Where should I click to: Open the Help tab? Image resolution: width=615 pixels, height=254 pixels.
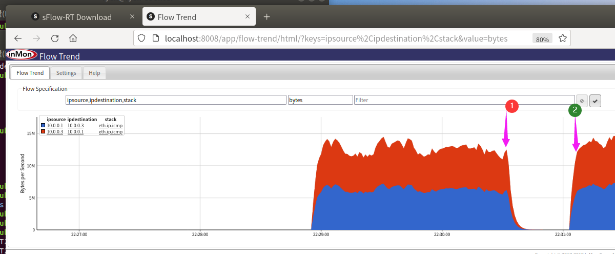(x=94, y=73)
